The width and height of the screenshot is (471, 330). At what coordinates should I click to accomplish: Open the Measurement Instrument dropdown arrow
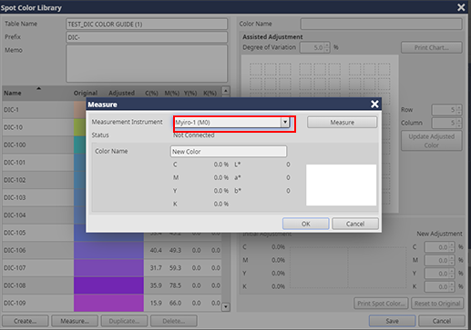coord(285,123)
